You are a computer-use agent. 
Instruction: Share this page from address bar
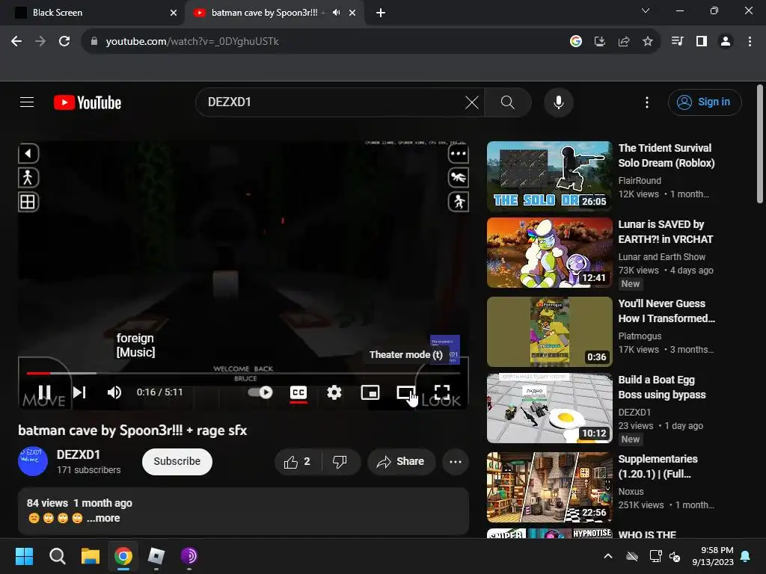click(x=624, y=42)
